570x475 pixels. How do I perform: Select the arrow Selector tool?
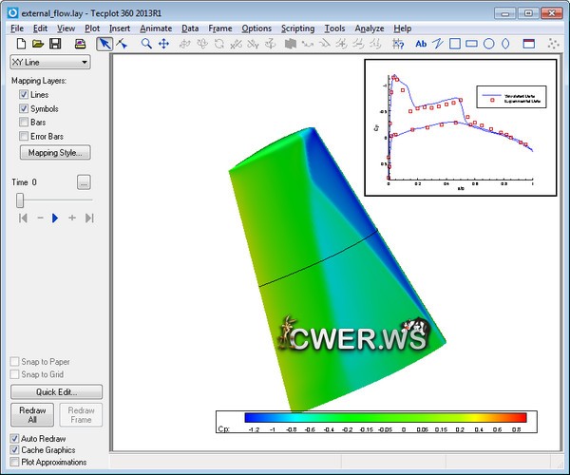[x=104, y=44]
